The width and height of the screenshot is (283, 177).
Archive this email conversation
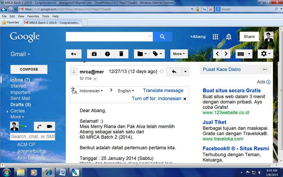coord(94,54)
